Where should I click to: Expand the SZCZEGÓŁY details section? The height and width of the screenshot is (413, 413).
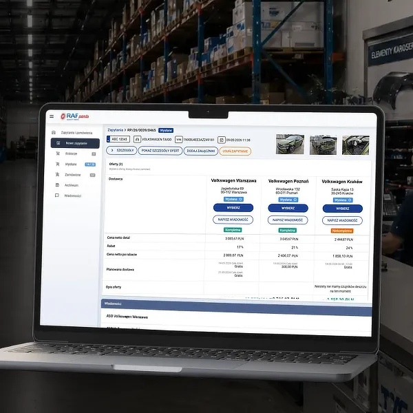(122, 150)
